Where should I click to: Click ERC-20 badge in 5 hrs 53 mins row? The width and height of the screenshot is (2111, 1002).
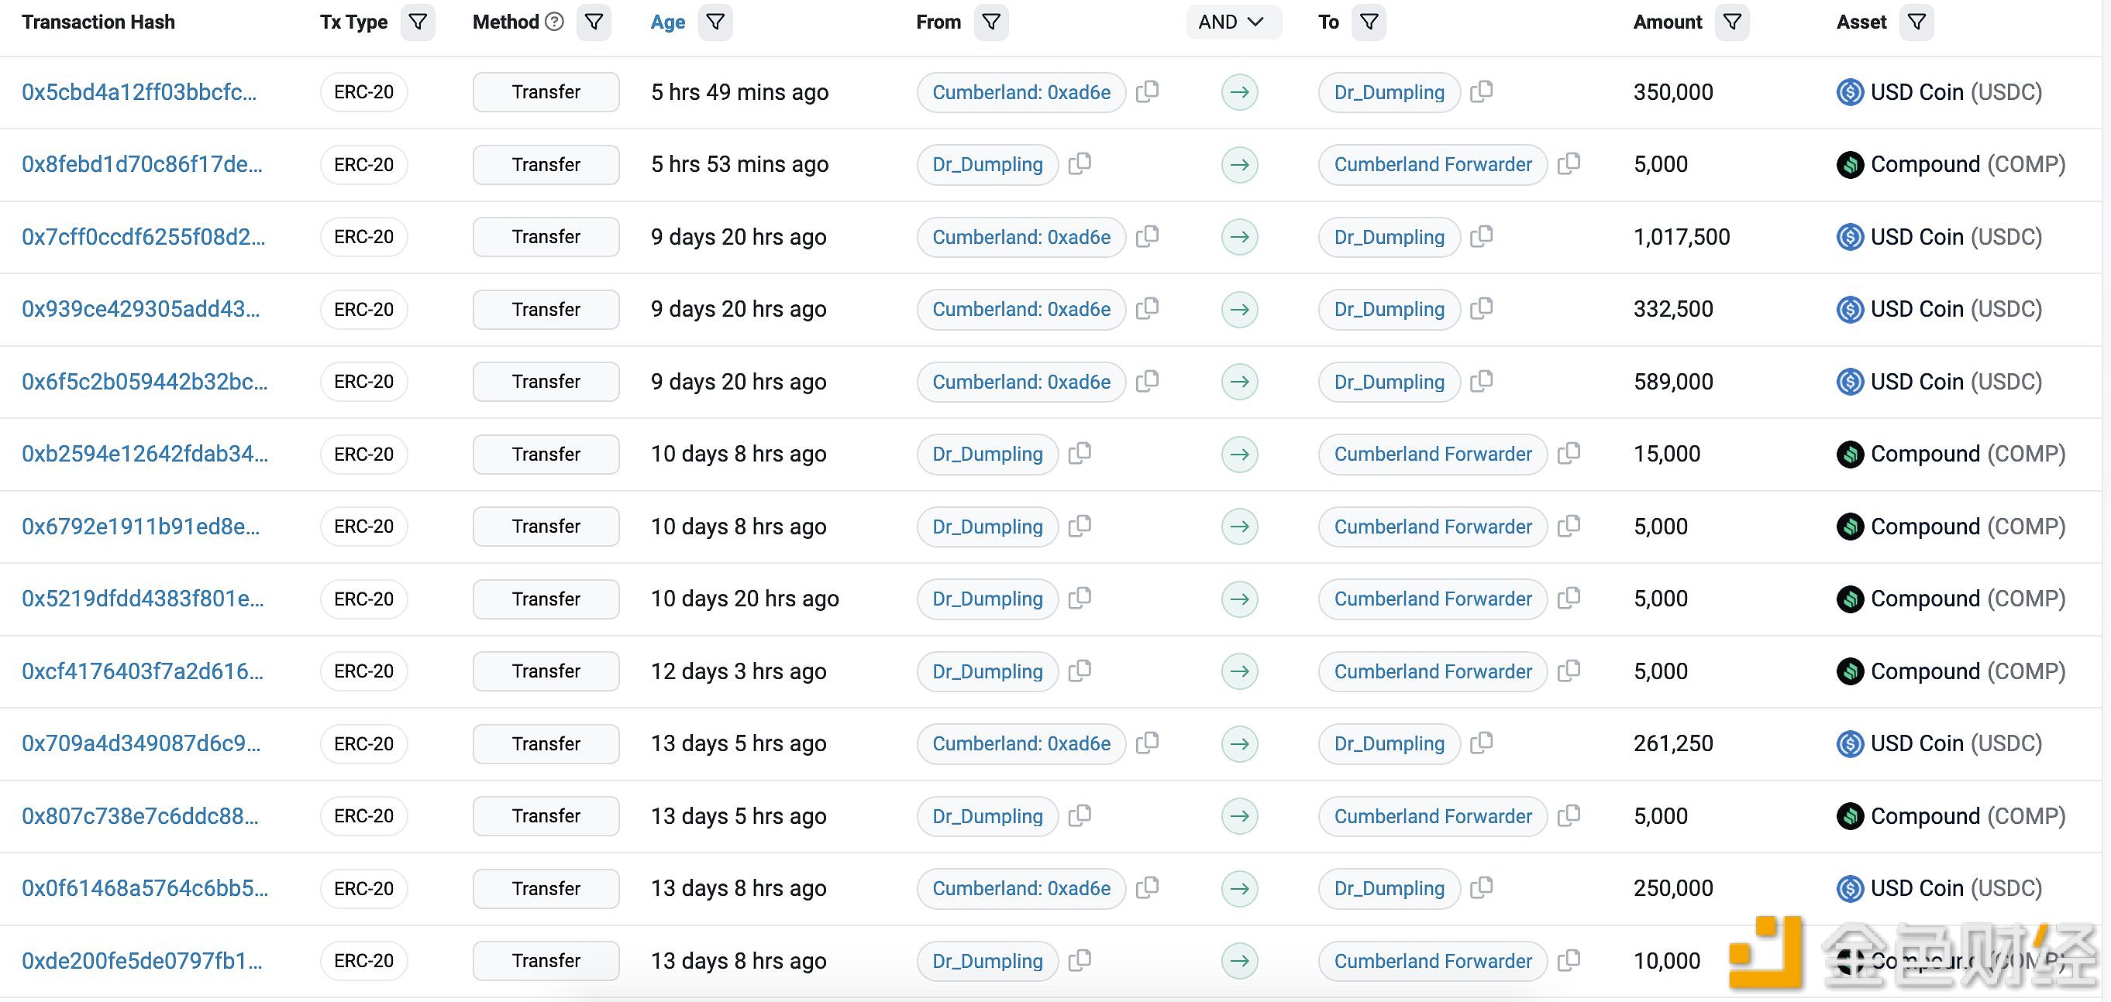click(x=364, y=163)
